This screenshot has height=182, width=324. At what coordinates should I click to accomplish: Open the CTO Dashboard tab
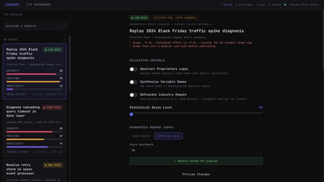coord(39,4)
